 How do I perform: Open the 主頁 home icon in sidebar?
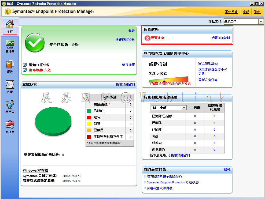pyautogui.click(x=10, y=25)
